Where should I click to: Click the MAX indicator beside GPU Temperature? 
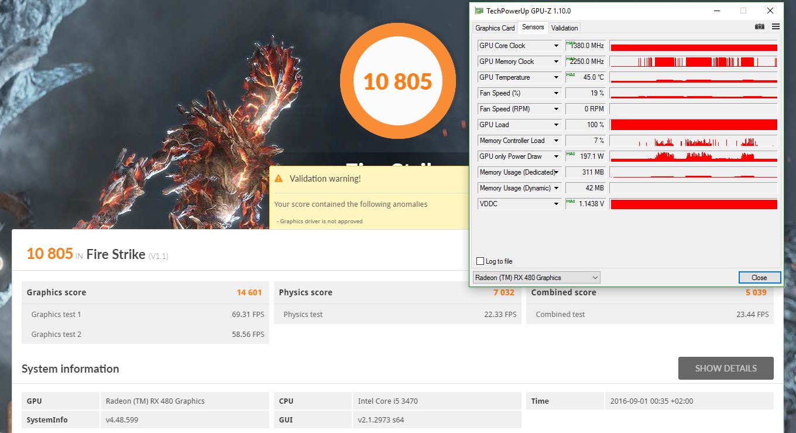point(569,75)
